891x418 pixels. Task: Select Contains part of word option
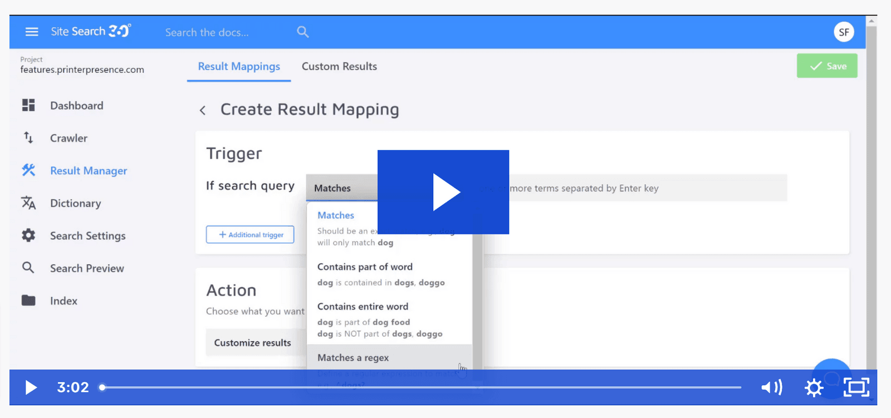tap(389, 274)
